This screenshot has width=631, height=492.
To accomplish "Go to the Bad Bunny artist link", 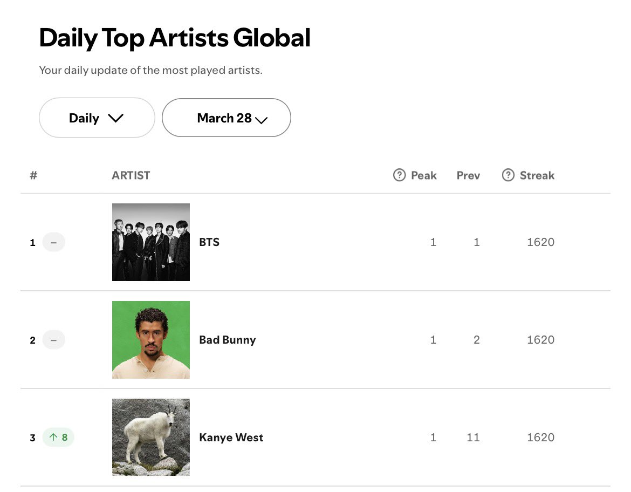I will point(228,340).
